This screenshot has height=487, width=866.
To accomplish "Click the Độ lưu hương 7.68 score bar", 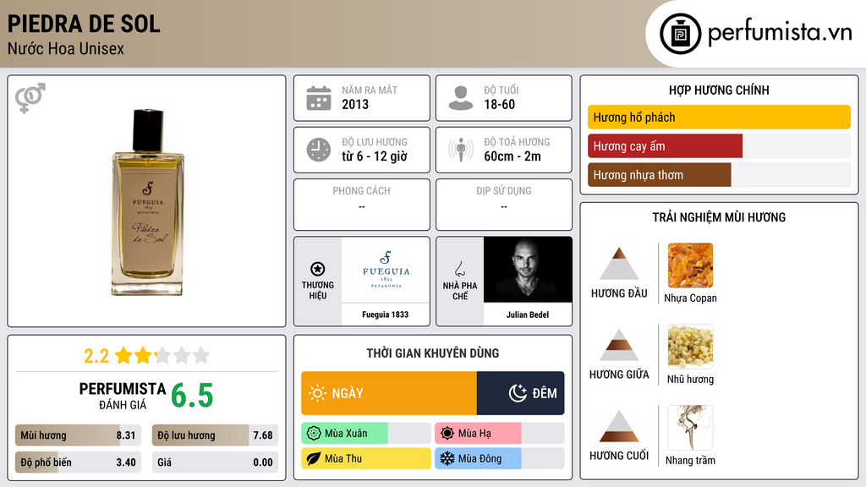I will (x=215, y=435).
